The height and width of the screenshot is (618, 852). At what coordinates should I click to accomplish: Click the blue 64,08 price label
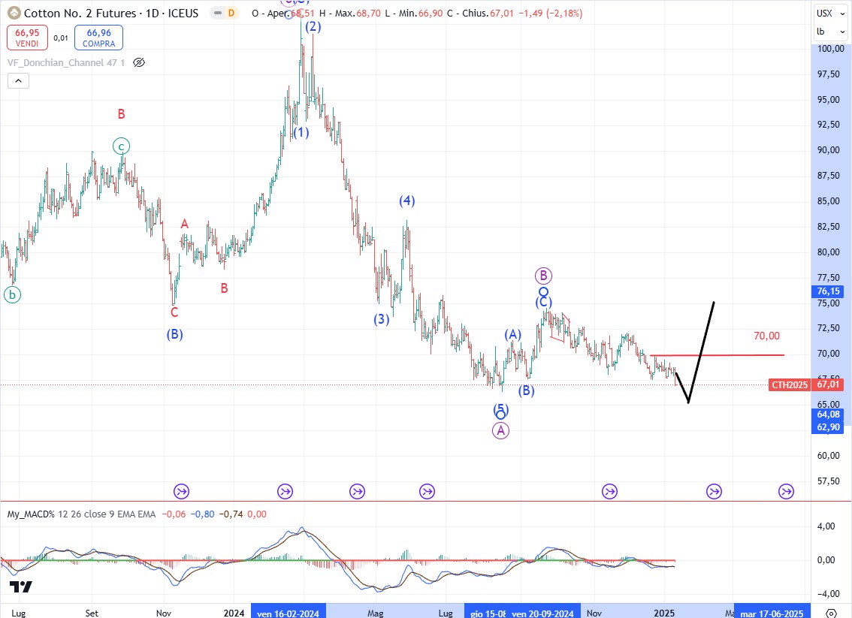click(829, 415)
